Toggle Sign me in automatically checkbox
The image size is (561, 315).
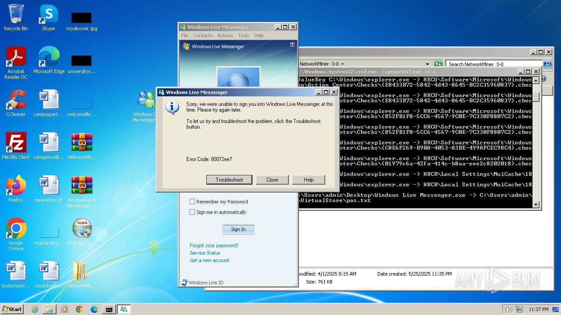pyautogui.click(x=192, y=212)
